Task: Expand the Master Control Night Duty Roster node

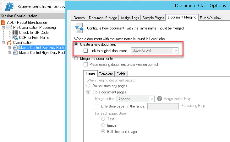Action: (9, 53)
